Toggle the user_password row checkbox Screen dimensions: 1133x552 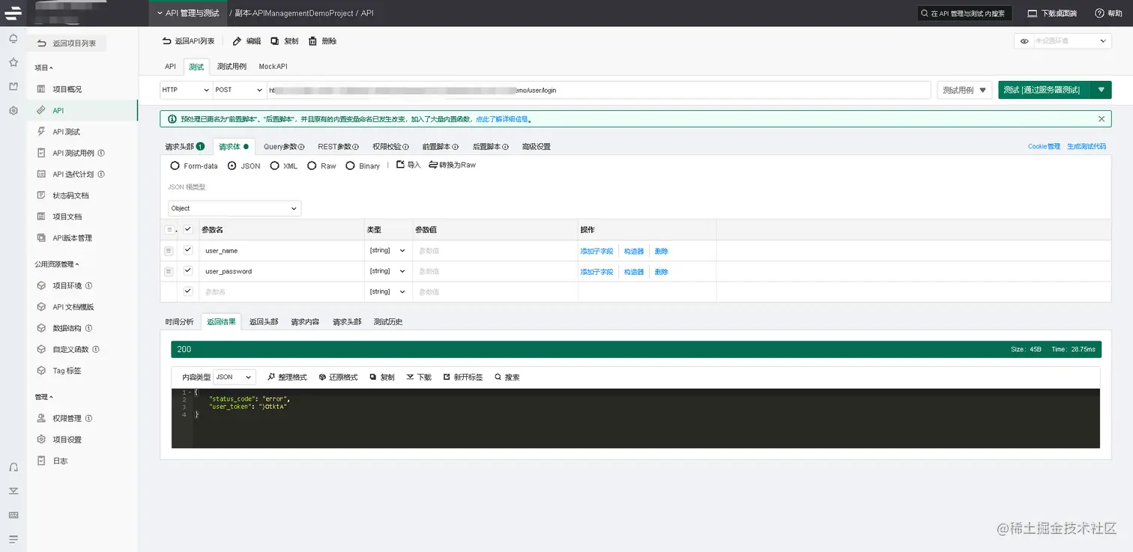[188, 271]
